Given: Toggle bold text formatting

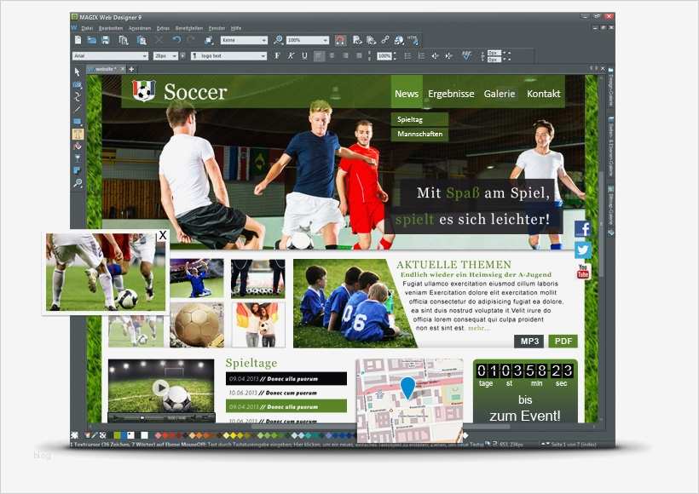Looking at the screenshot, I should pyautogui.click(x=277, y=55).
